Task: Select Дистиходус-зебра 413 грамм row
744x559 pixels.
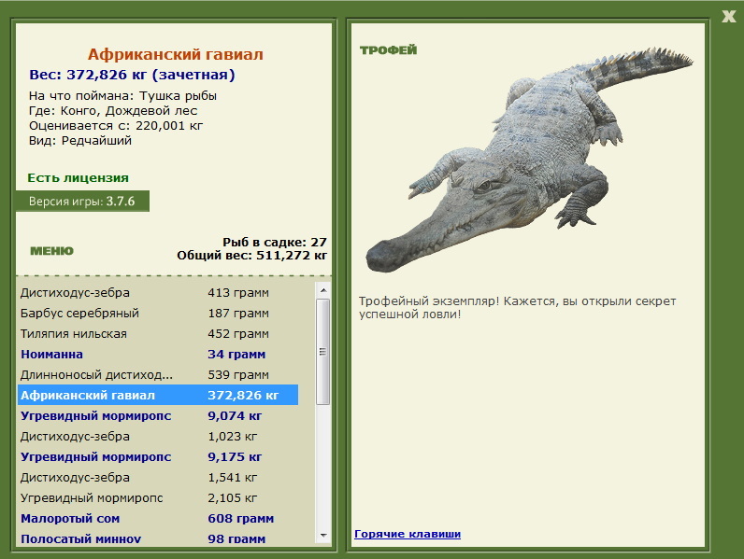Action: click(158, 293)
